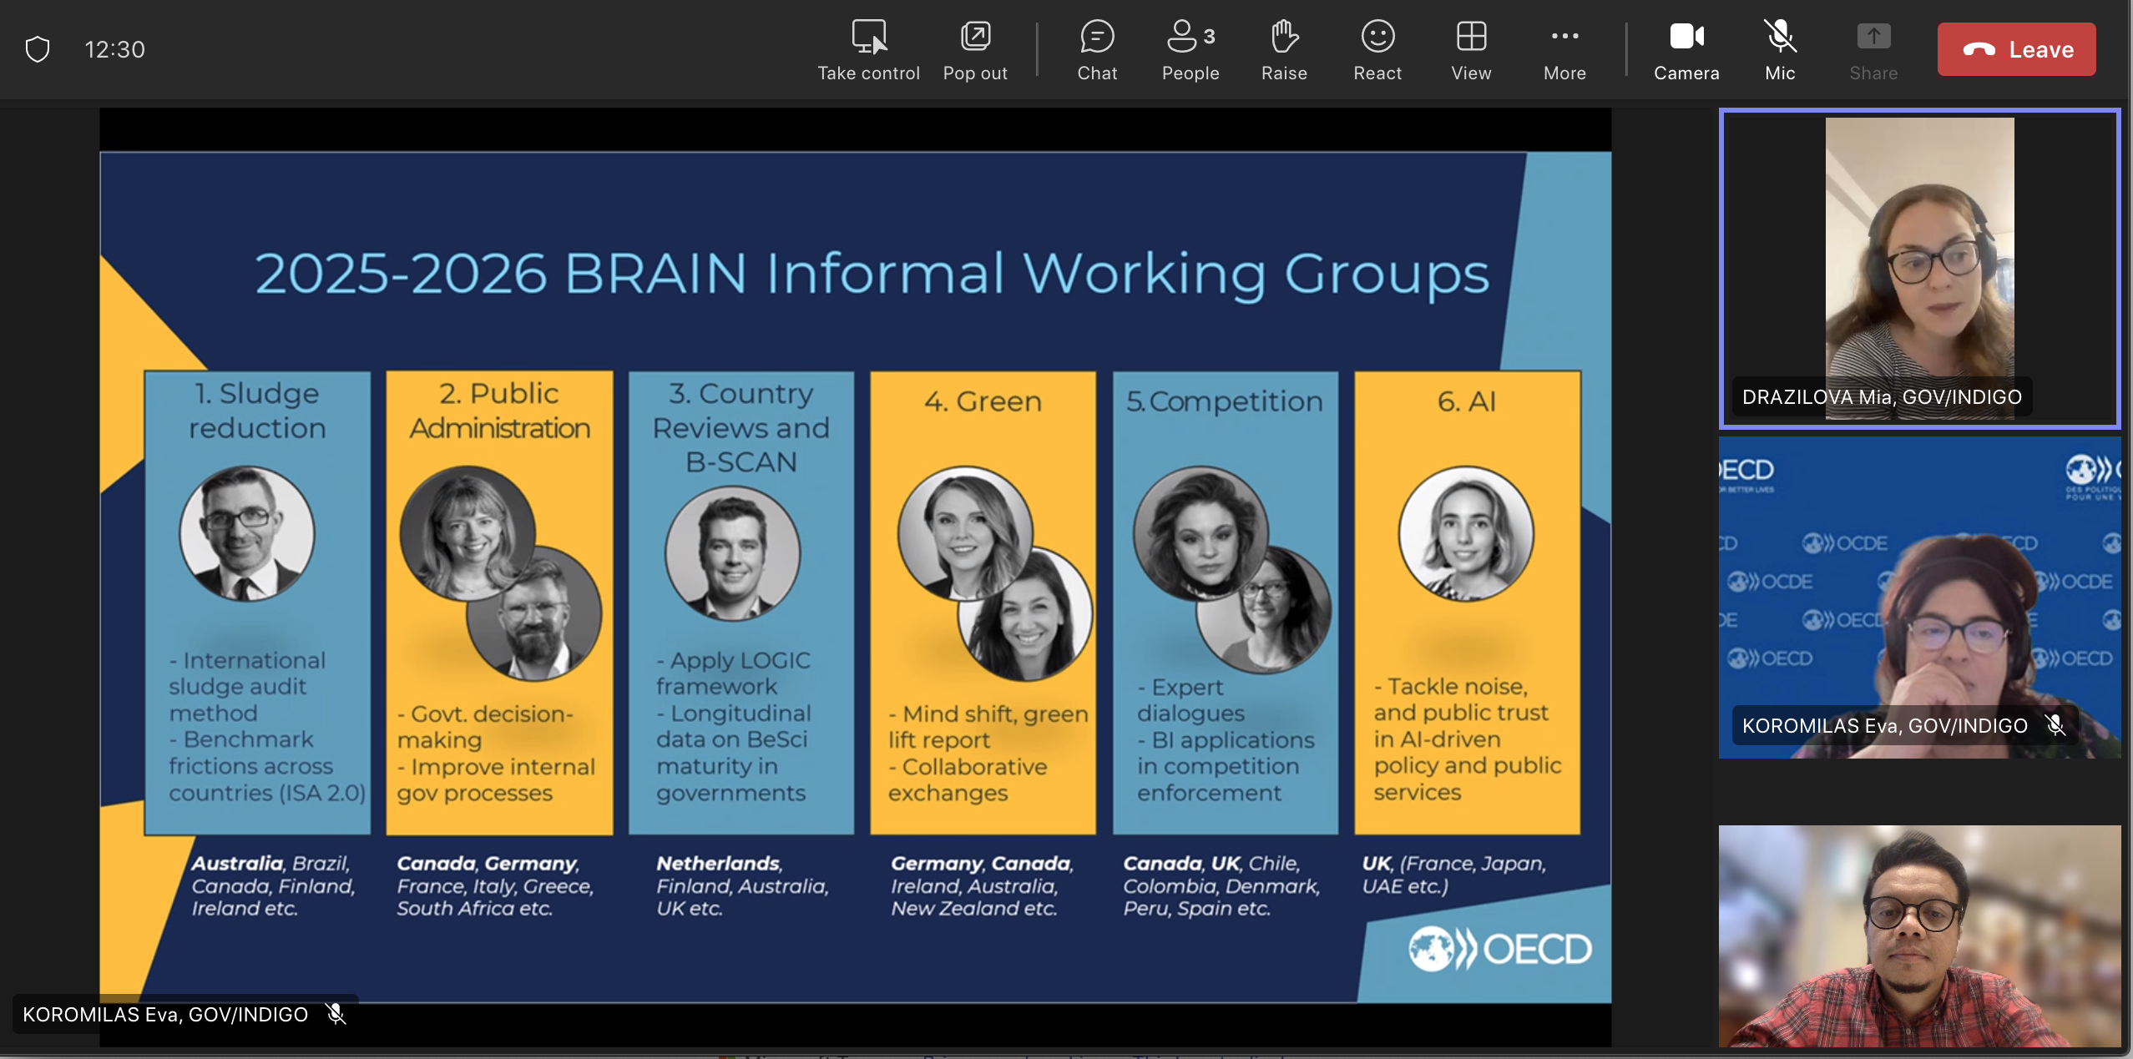This screenshot has width=2133, height=1059.
Task: Open the React emoji menu
Action: [x=1377, y=50]
